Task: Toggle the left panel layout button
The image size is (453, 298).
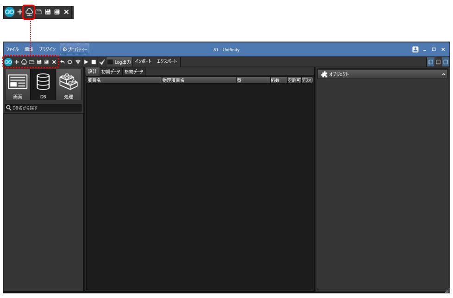Action: coord(431,62)
